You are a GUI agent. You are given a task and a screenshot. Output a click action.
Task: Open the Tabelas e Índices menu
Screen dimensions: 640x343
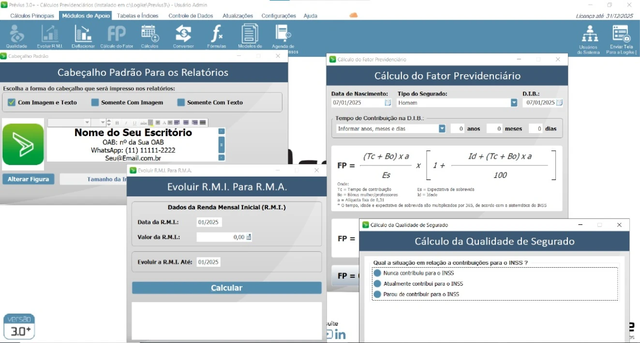[137, 16]
